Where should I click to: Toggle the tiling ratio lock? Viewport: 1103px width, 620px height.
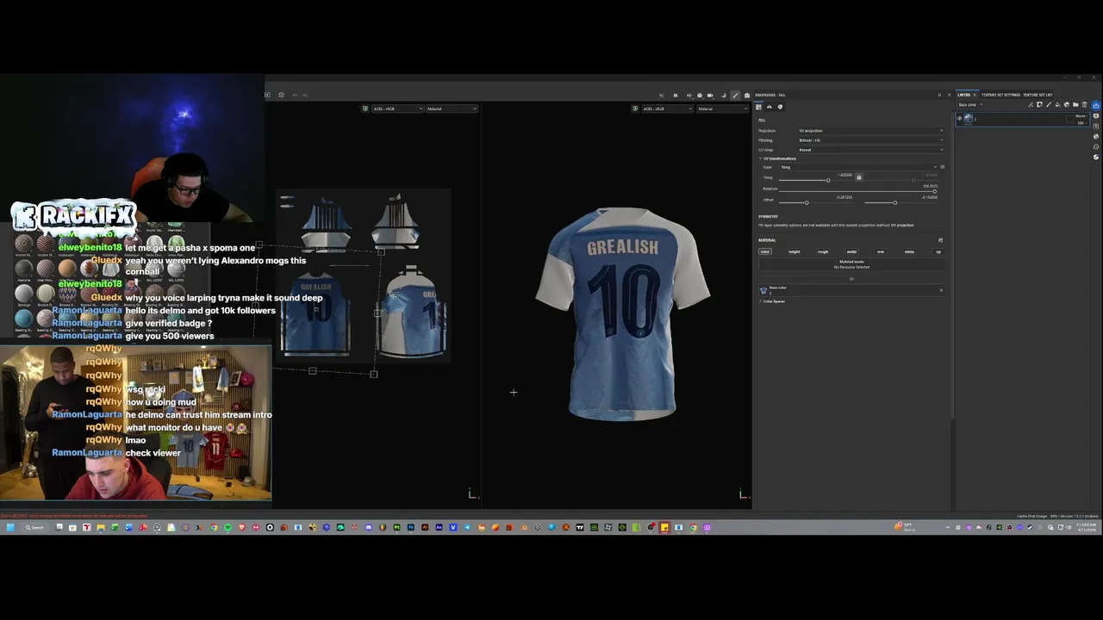coord(859,177)
